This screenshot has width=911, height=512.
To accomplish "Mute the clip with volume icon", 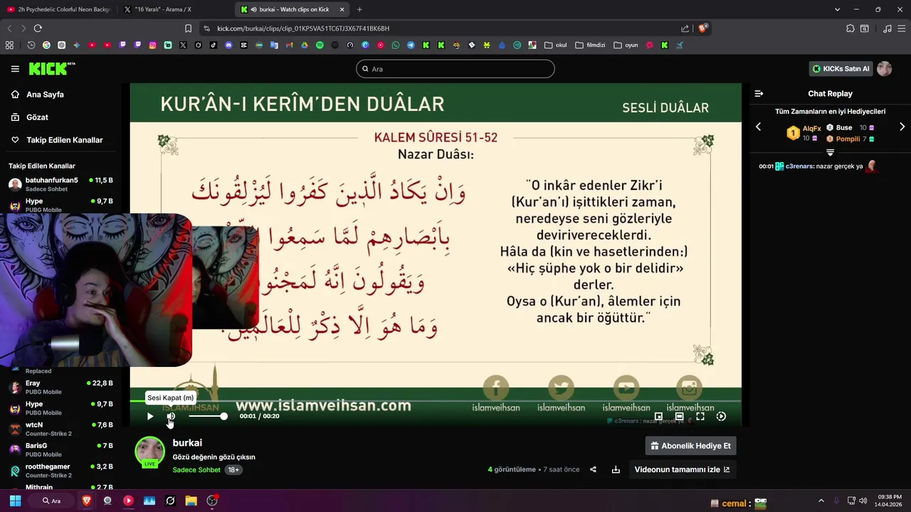I will [171, 417].
